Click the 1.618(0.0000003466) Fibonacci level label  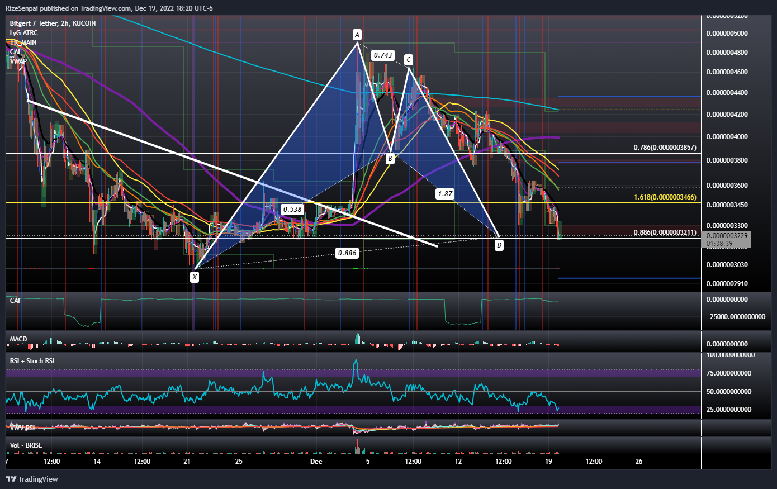pyautogui.click(x=665, y=197)
